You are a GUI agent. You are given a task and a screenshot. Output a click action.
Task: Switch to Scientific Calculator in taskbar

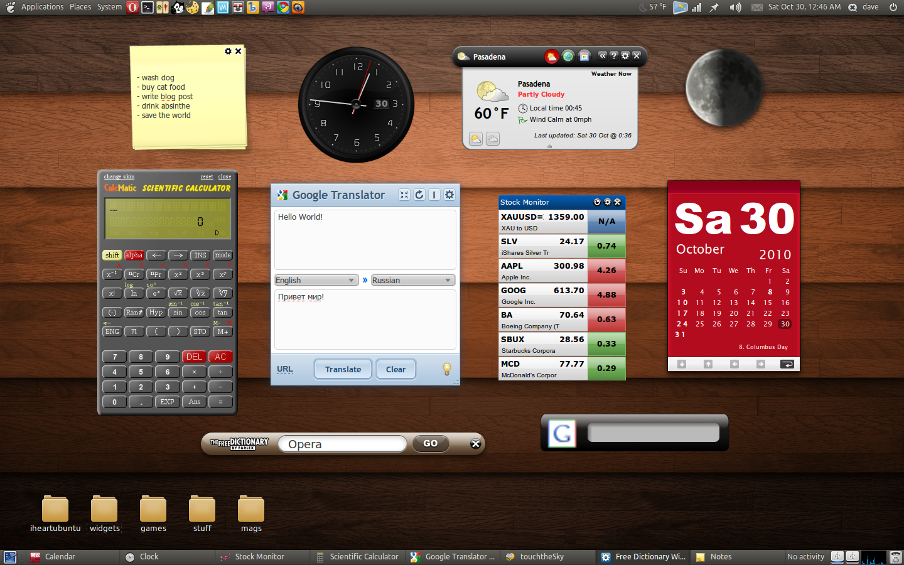357,557
